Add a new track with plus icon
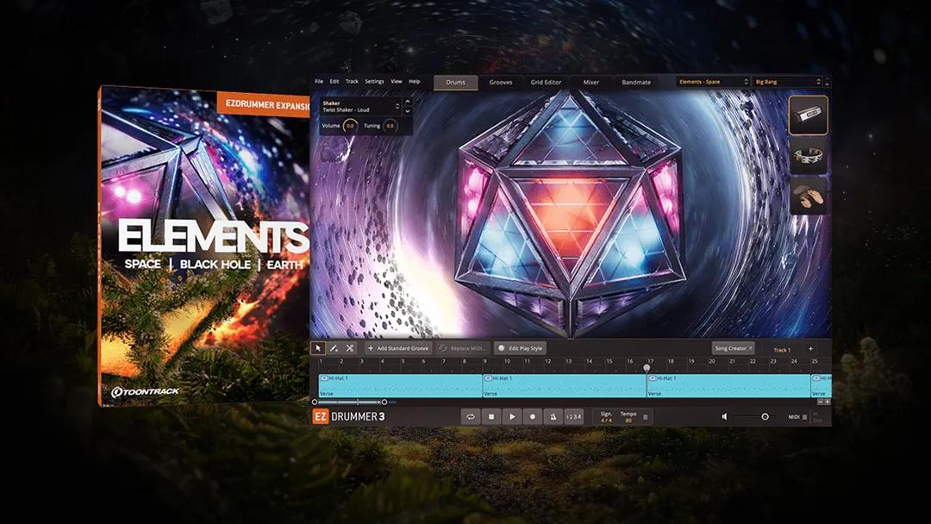Image resolution: width=931 pixels, height=524 pixels. [809, 349]
